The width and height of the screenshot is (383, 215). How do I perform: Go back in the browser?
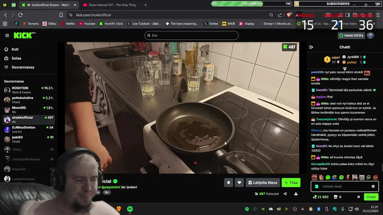pos(5,15)
